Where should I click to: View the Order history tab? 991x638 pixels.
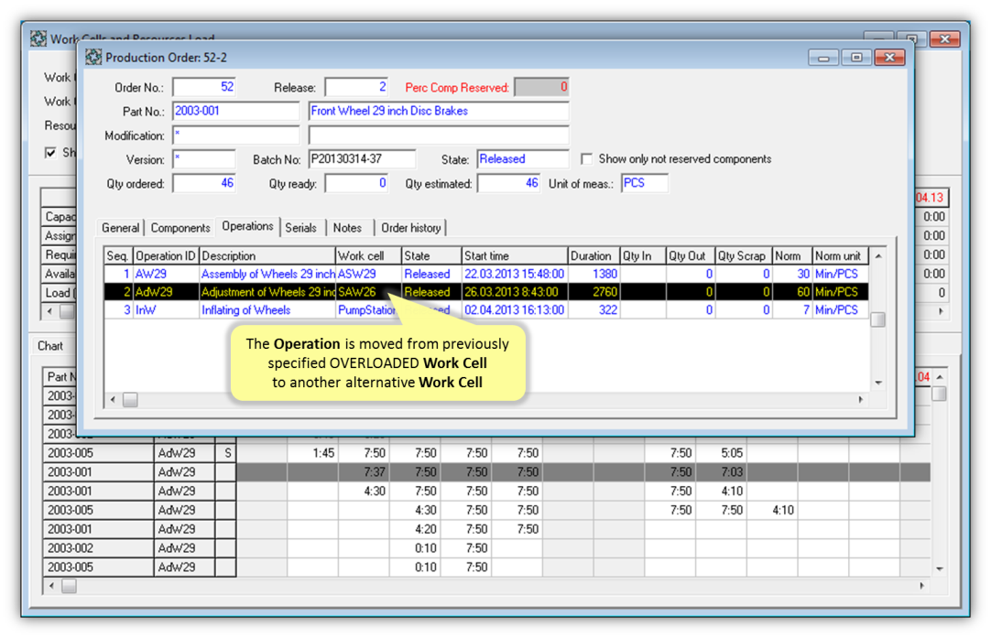pos(411,228)
